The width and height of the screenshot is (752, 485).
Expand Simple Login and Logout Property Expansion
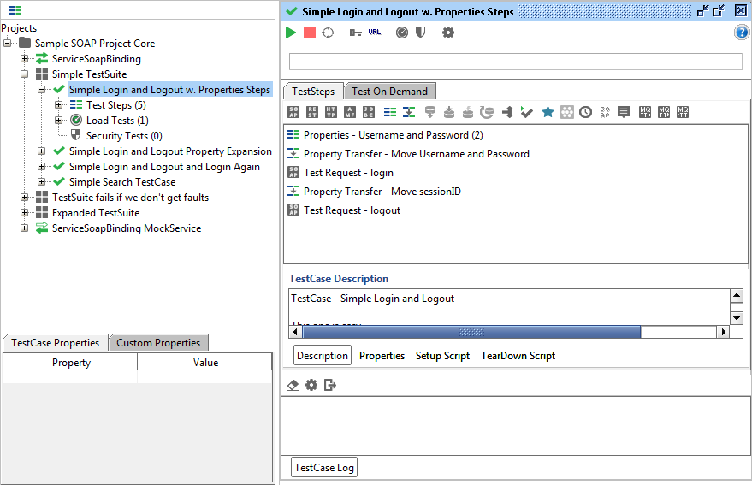pos(42,151)
